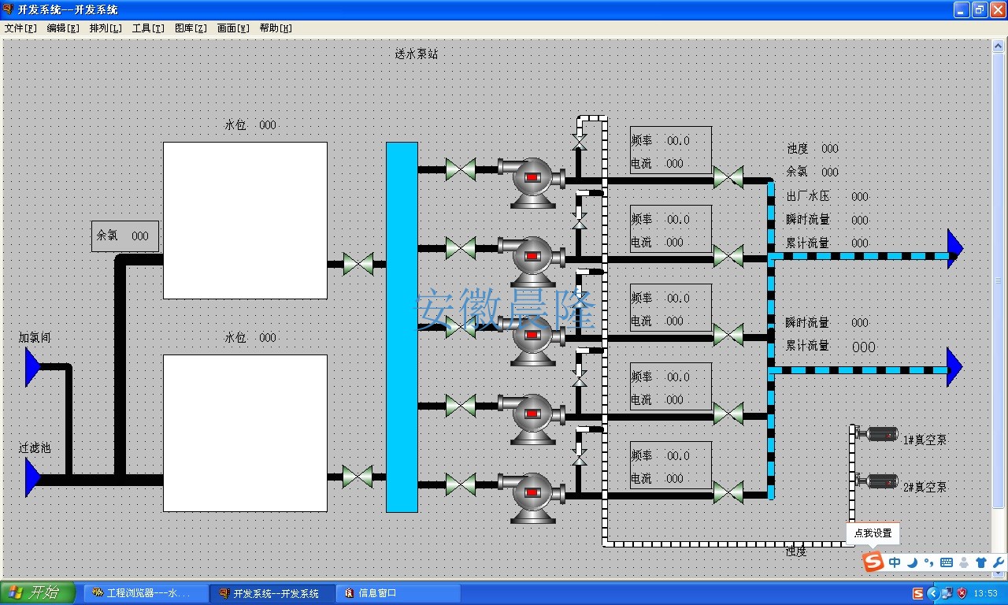Click the network computers tray icon
This screenshot has height=605, width=1008.
pyautogui.click(x=947, y=593)
